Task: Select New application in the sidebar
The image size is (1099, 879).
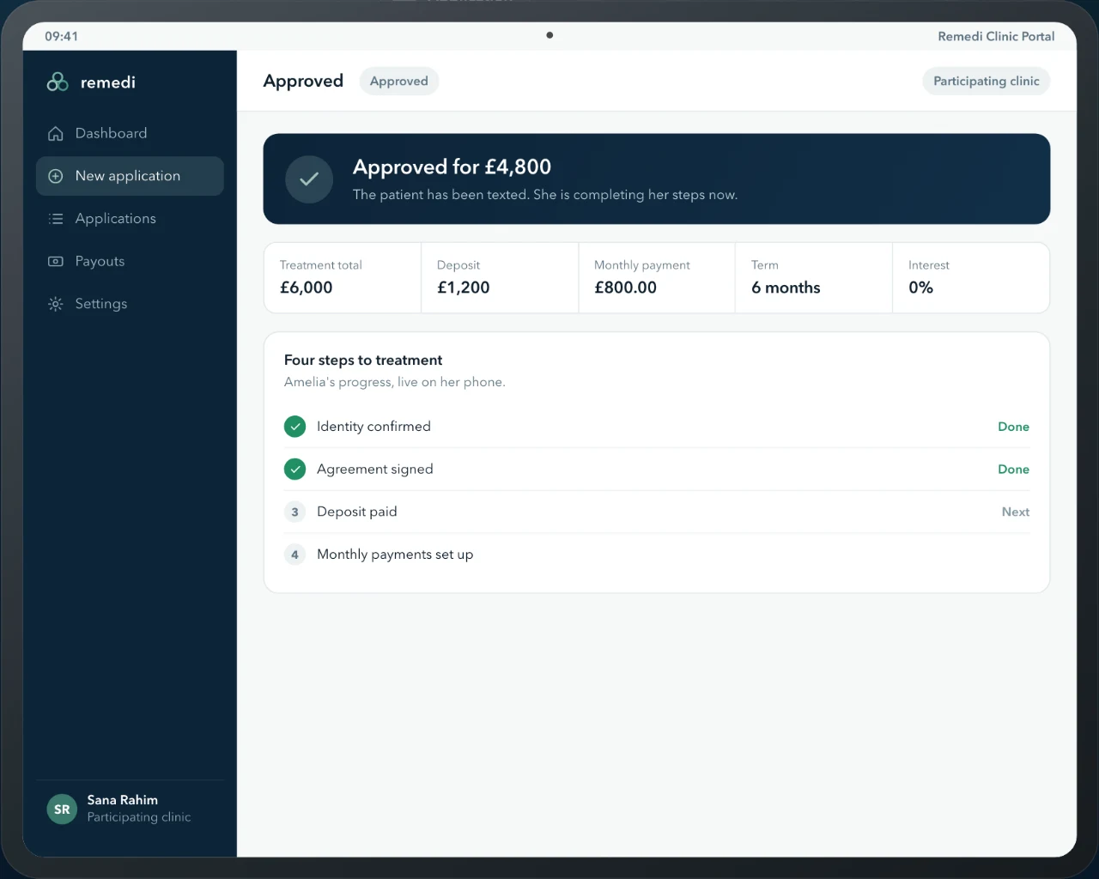Action: pyautogui.click(x=130, y=176)
